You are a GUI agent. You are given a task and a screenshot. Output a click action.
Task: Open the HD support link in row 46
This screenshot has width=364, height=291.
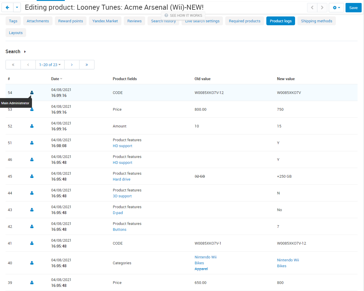pyautogui.click(x=122, y=162)
